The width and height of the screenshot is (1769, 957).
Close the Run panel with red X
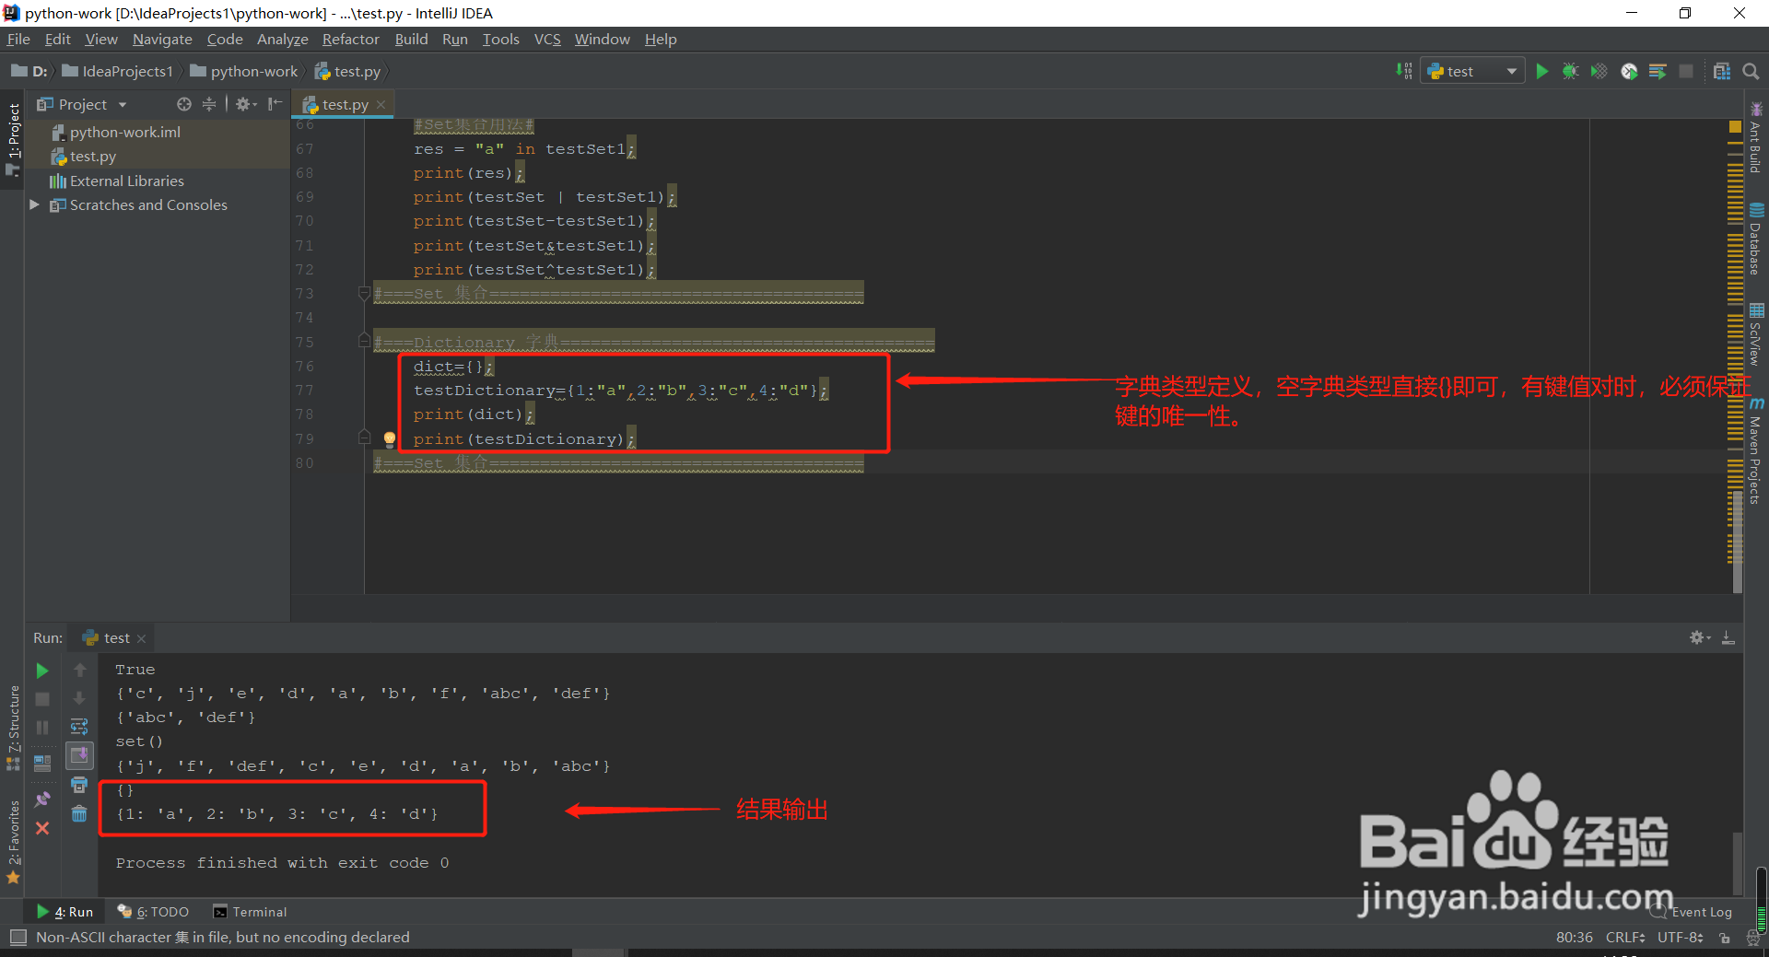coord(42,828)
